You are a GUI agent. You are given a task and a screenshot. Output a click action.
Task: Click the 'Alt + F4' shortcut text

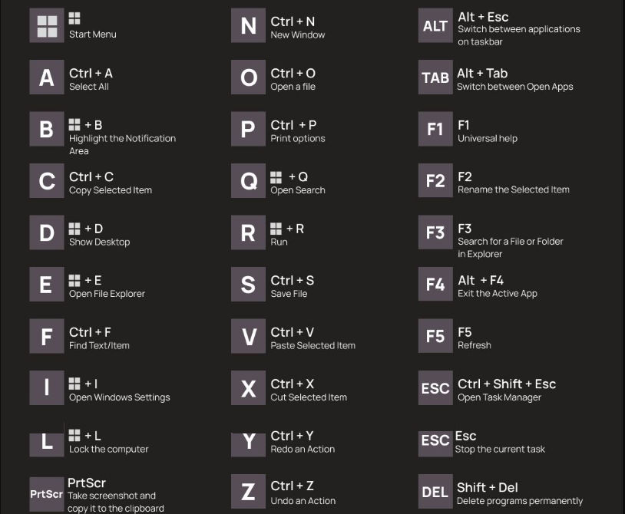click(481, 280)
